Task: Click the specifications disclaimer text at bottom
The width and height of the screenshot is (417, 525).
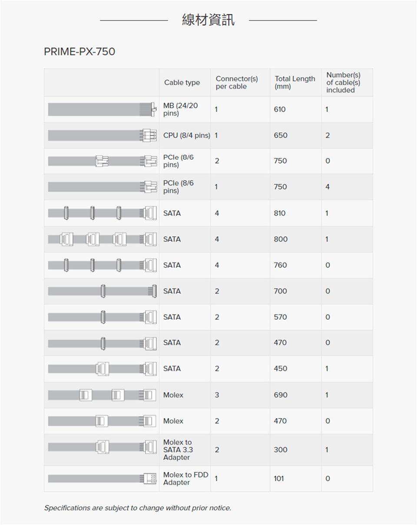Action: [138, 508]
